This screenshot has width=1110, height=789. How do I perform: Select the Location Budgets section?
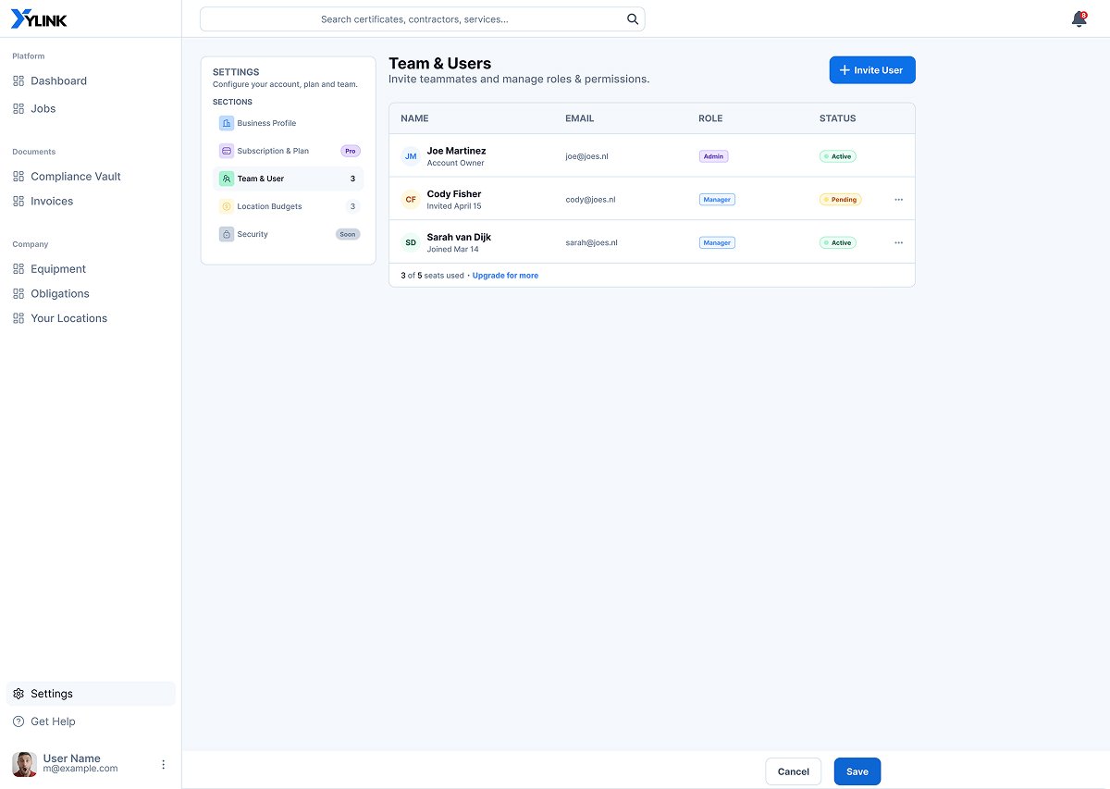click(x=288, y=206)
